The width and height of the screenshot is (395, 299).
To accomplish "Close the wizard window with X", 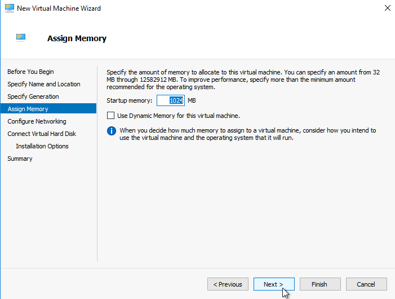I will 388,8.
